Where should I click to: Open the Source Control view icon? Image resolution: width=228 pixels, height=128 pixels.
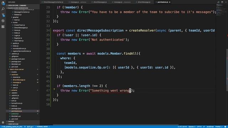click(x=3, y=15)
